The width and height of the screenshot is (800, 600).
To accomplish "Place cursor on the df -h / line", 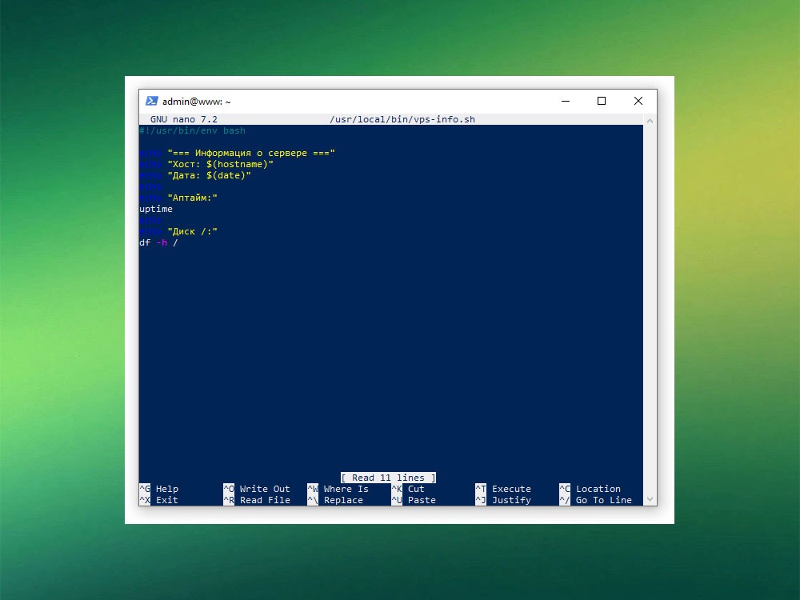I will (x=158, y=242).
